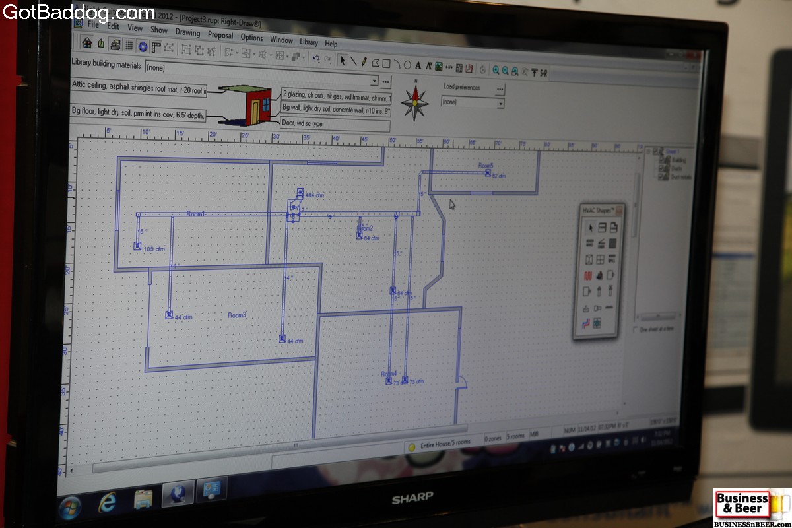Click the ellipsis button beside Load preferences
The width and height of the screenshot is (792, 528).
click(500, 89)
